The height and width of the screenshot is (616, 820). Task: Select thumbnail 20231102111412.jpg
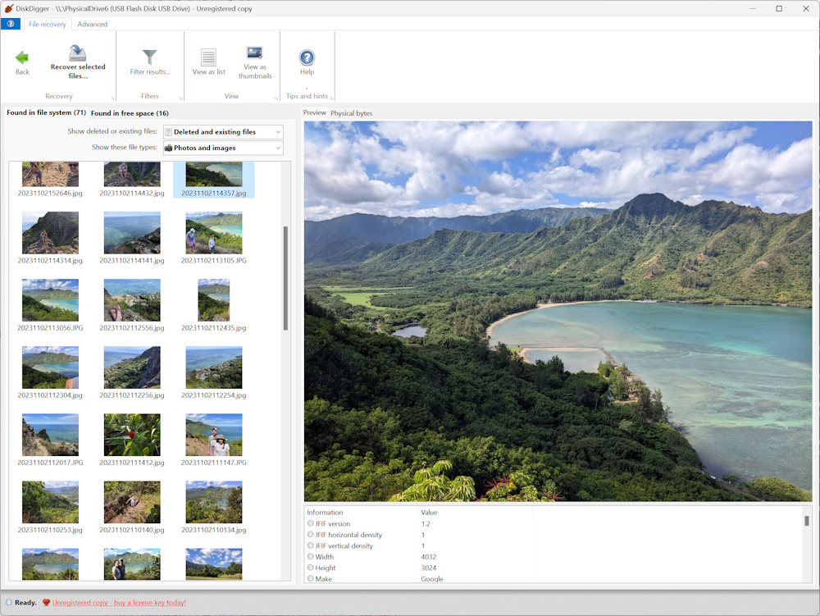tap(132, 436)
